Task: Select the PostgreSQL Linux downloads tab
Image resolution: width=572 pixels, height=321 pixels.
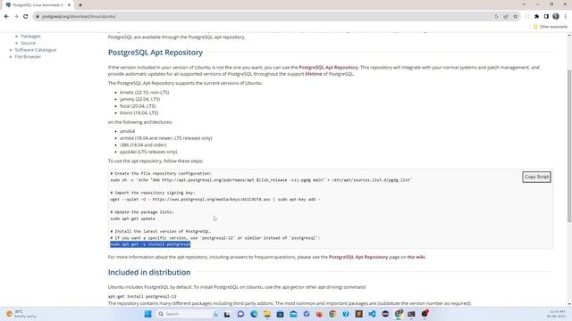Action: tap(38, 5)
